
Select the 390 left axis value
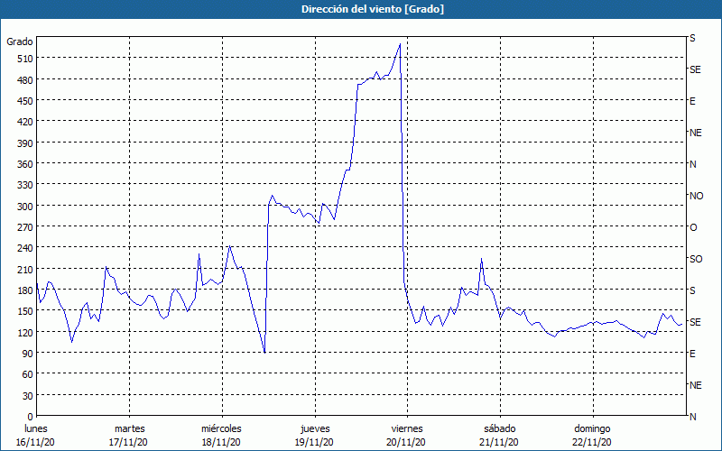25,143
